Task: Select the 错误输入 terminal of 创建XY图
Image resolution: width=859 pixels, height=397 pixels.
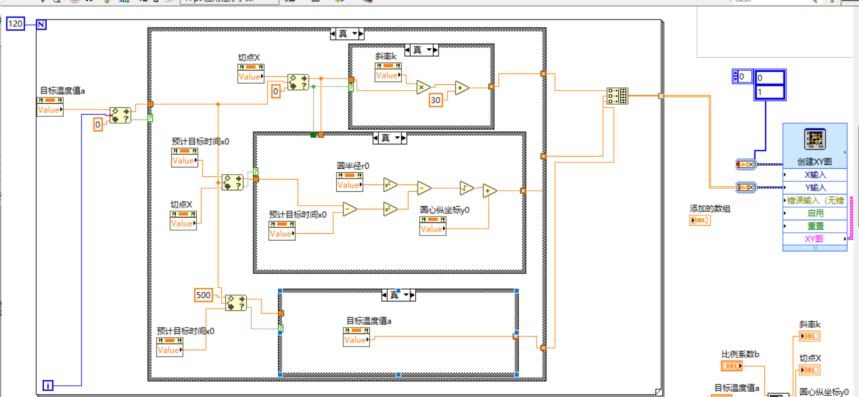Action: (x=815, y=200)
